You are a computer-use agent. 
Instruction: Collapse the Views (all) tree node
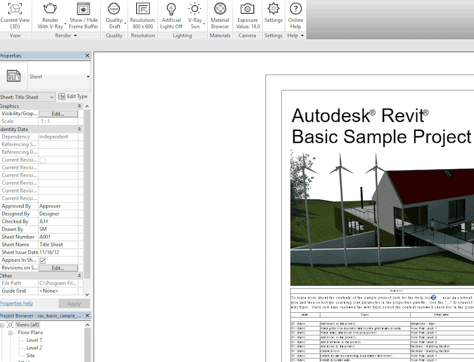pyautogui.click(x=2, y=325)
